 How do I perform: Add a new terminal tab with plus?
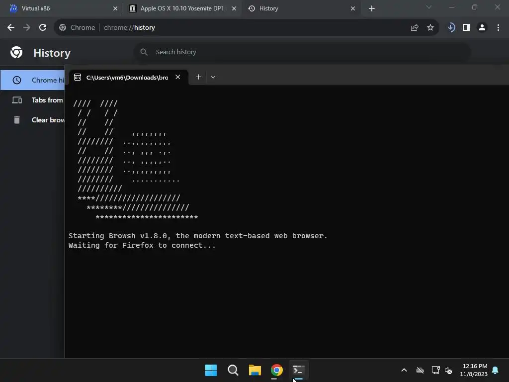tap(198, 77)
